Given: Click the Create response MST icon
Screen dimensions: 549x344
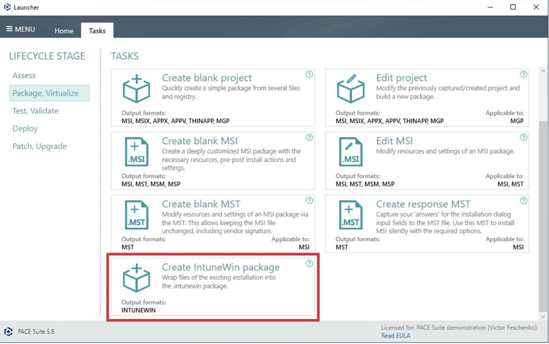Looking at the screenshot, I should (x=351, y=215).
